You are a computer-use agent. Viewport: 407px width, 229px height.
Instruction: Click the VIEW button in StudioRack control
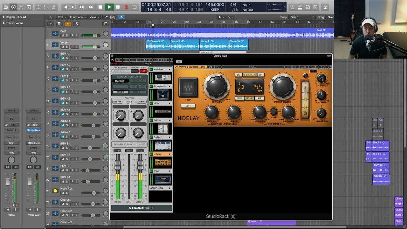coord(141,102)
